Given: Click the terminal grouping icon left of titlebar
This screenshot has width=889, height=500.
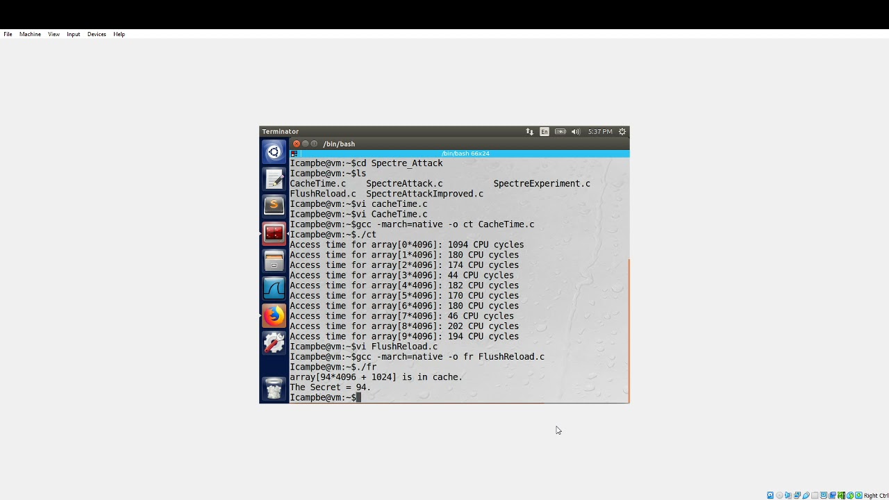Looking at the screenshot, I should tap(294, 153).
